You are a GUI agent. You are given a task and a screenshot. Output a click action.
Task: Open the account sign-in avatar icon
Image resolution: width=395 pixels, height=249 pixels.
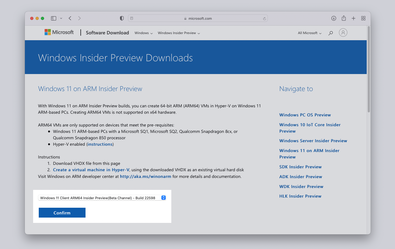(343, 32)
